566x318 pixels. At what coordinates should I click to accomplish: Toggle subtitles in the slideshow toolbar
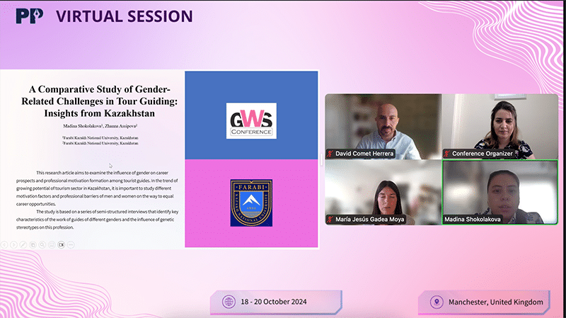tap(61, 244)
